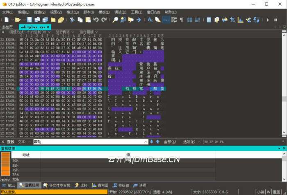
Task: Click the highlighter toolbar icon
Action: tap(158, 20)
